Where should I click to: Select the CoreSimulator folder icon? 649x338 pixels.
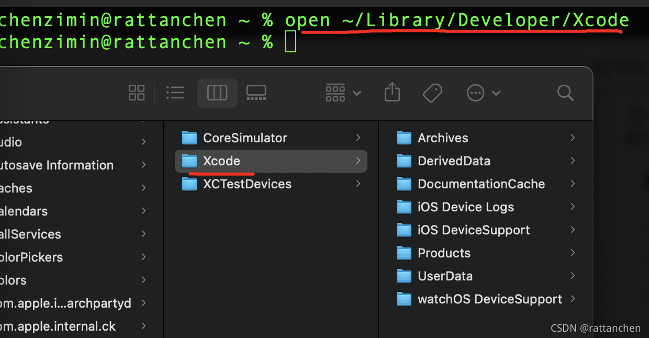click(x=189, y=138)
